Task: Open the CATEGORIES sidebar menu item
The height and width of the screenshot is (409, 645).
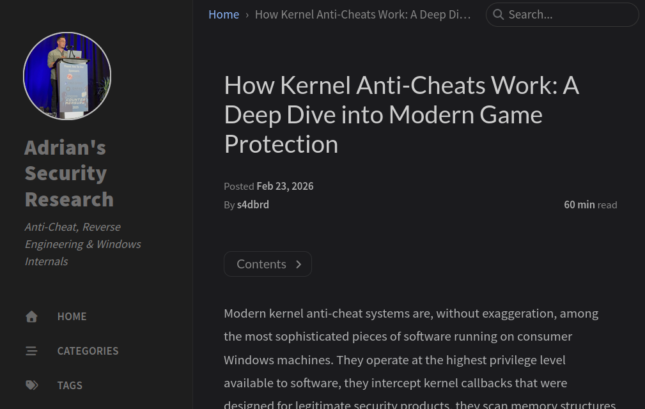Action: pos(88,351)
